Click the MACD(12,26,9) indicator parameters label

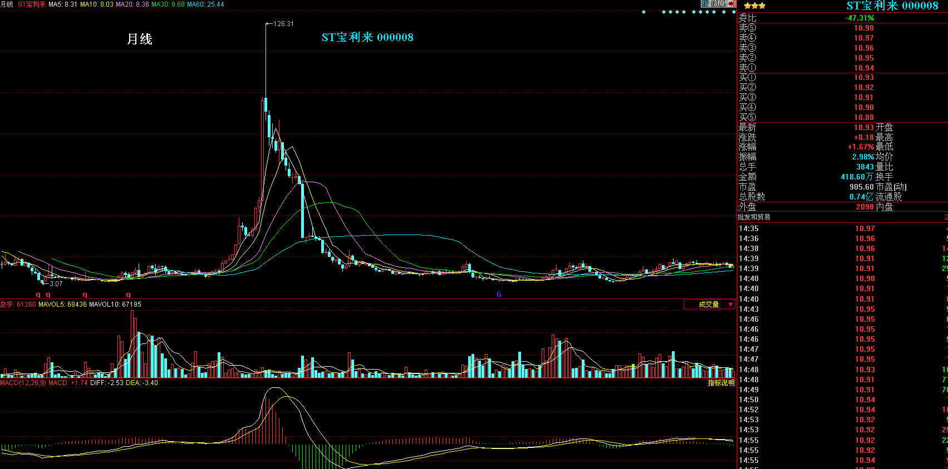click(x=23, y=383)
